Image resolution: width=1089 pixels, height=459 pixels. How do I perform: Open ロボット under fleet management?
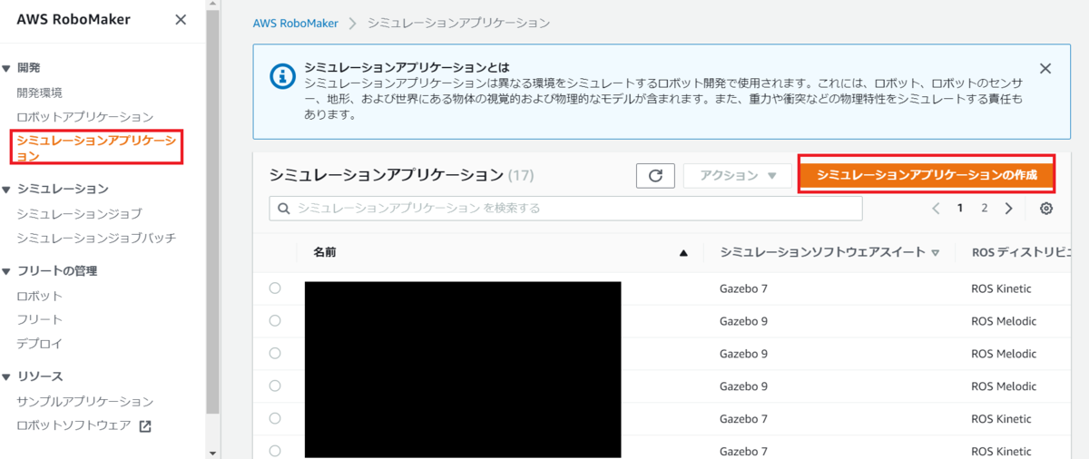(x=40, y=296)
